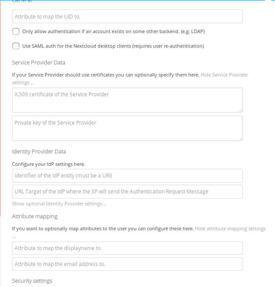Hide the attribute mapping settings
275x287 pixels.
tap(230, 228)
